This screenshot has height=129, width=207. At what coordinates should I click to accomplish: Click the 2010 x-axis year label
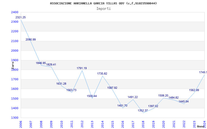[x=62, y=124]
